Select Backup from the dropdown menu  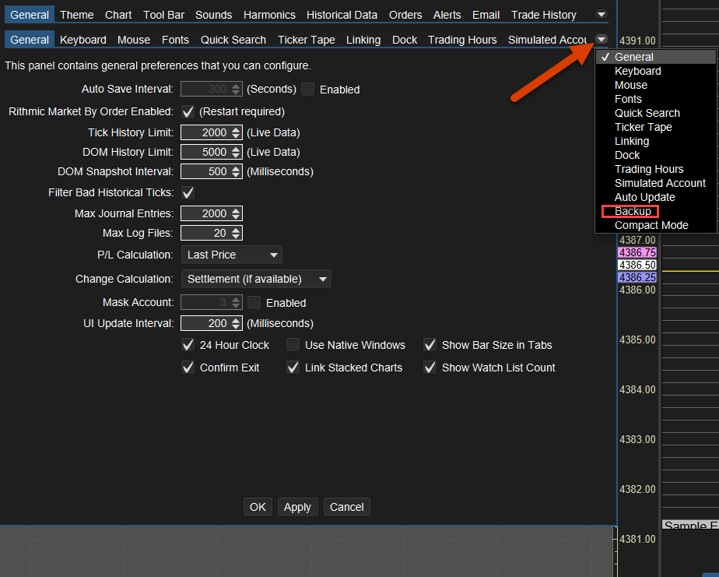pyautogui.click(x=633, y=211)
